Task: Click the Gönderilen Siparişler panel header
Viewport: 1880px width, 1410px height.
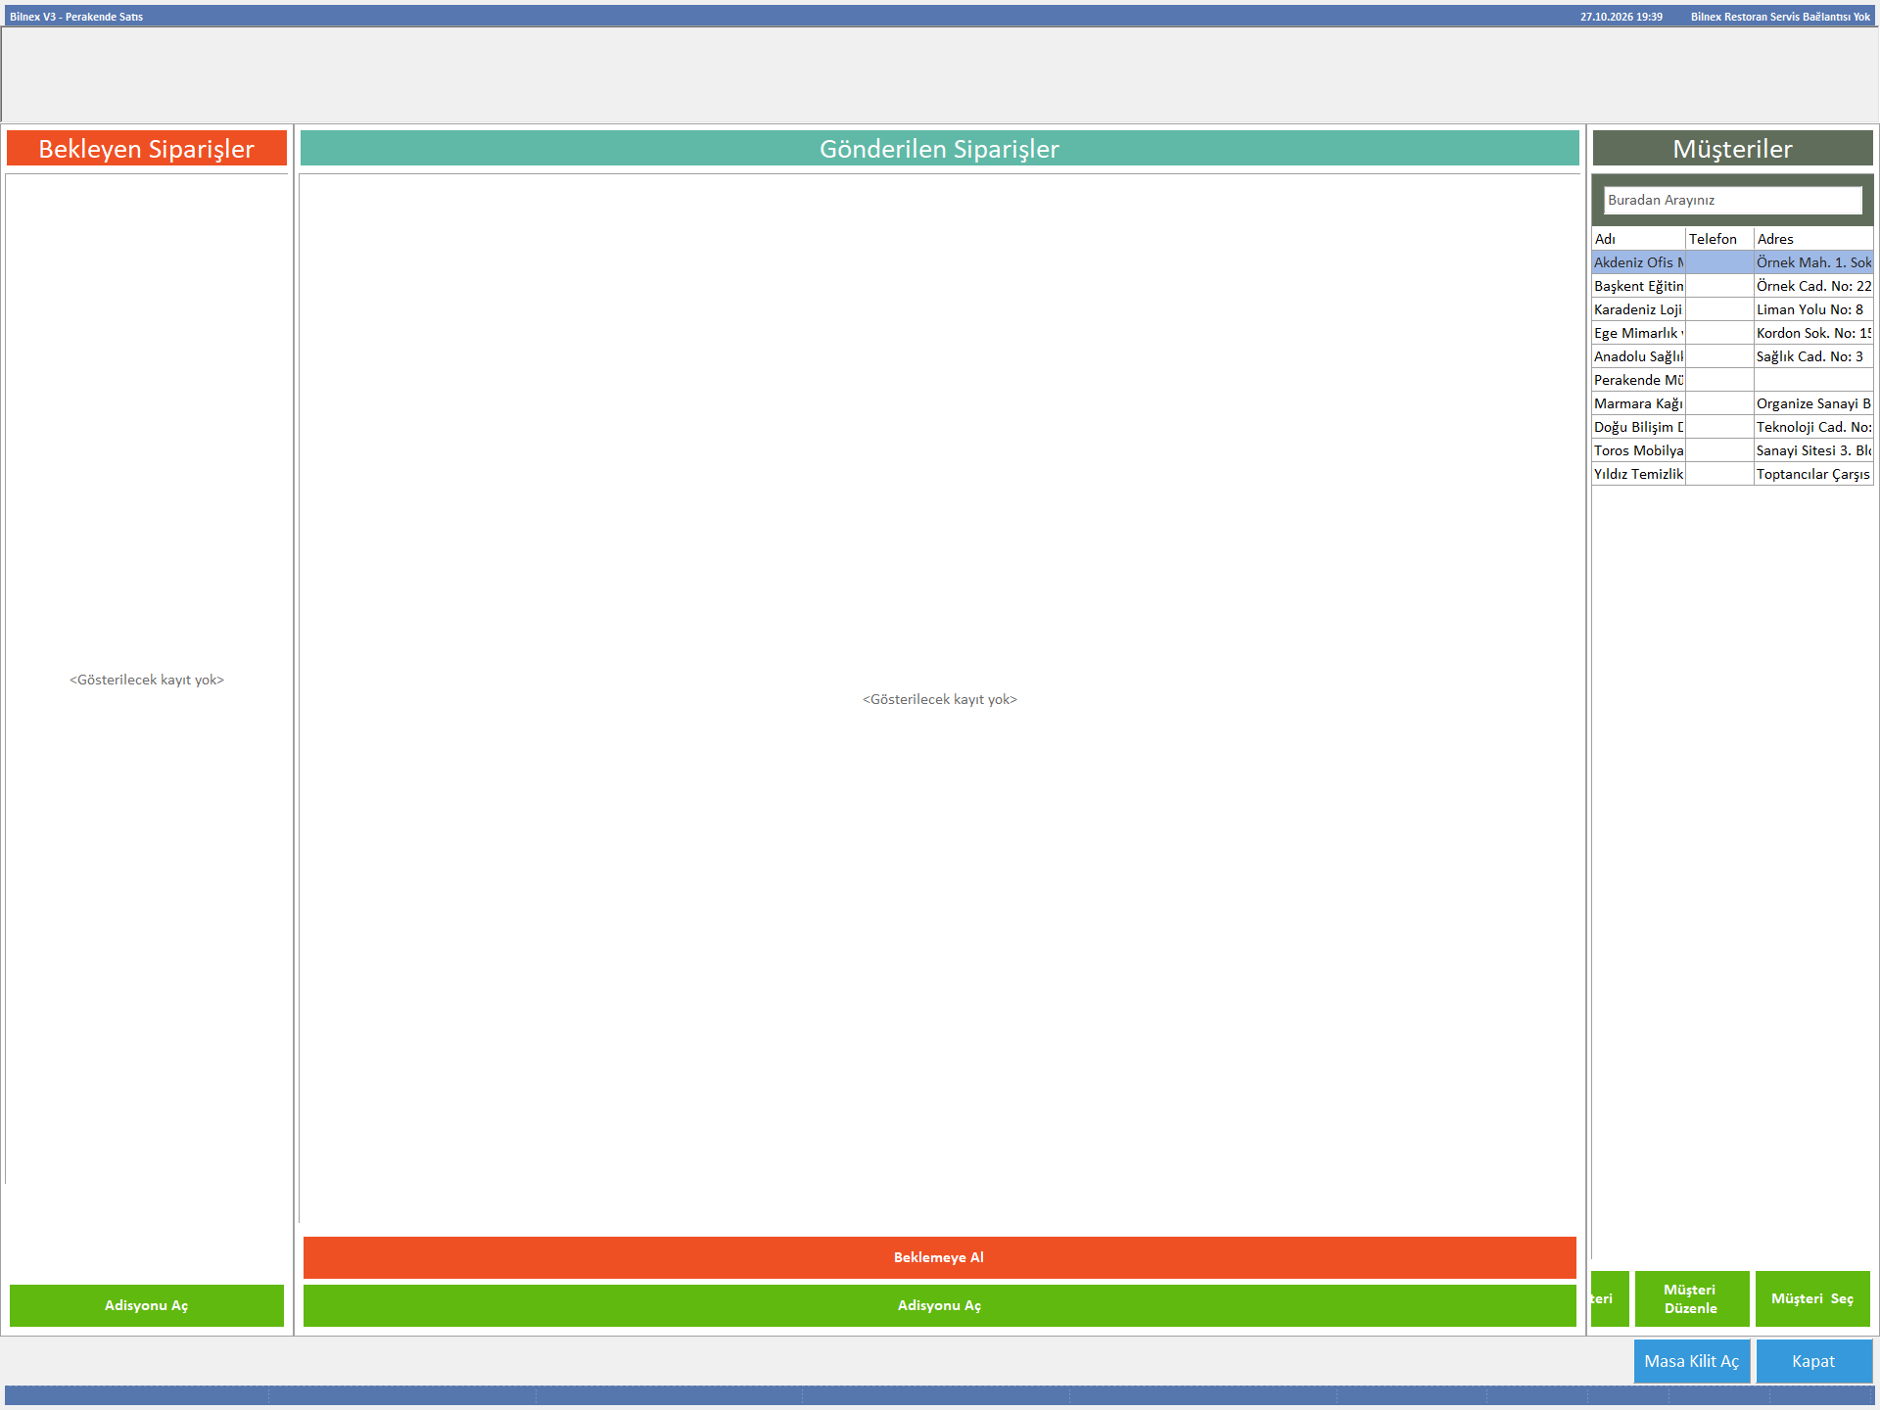Action: [x=939, y=149]
